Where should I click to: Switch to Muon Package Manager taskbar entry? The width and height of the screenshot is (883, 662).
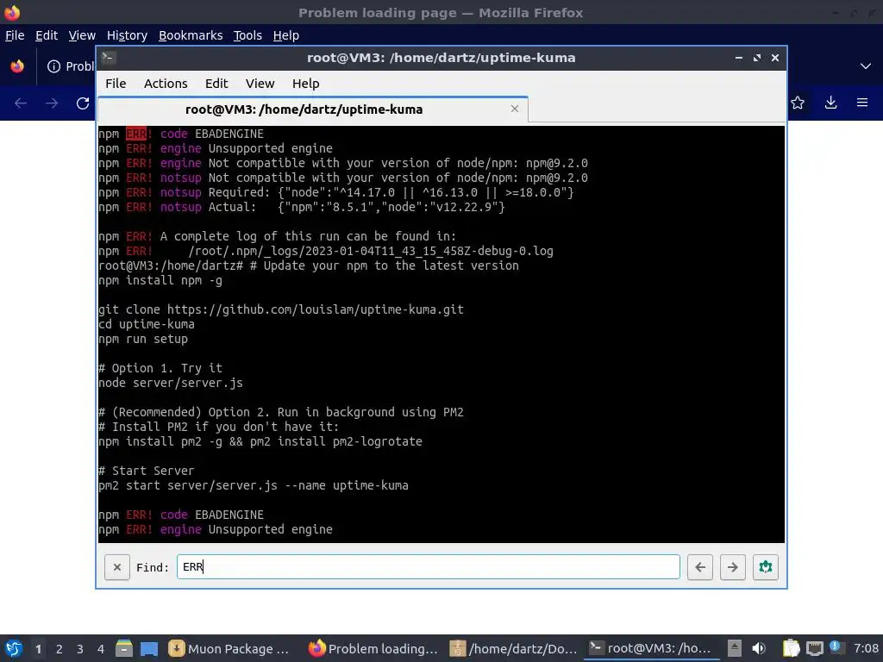229,648
